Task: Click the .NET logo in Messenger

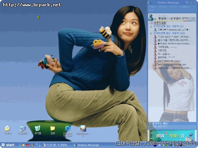Action: click(193, 19)
